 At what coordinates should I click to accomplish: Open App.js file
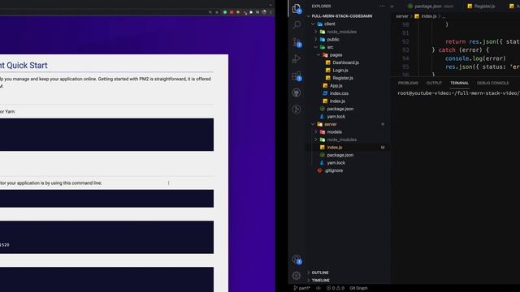point(336,86)
